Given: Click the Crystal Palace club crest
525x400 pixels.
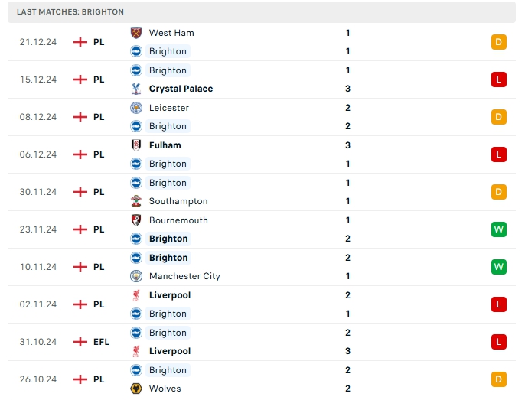Looking at the screenshot, I should coord(136,89).
